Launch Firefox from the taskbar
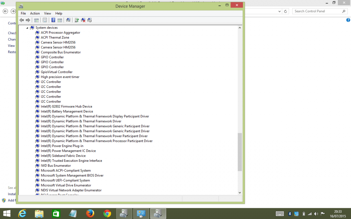The width and height of the screenshot is (351, 219). (90, 213)
